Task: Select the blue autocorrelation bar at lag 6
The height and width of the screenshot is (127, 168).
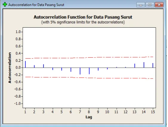Action: pyautogui.click(x=71, y=70)
